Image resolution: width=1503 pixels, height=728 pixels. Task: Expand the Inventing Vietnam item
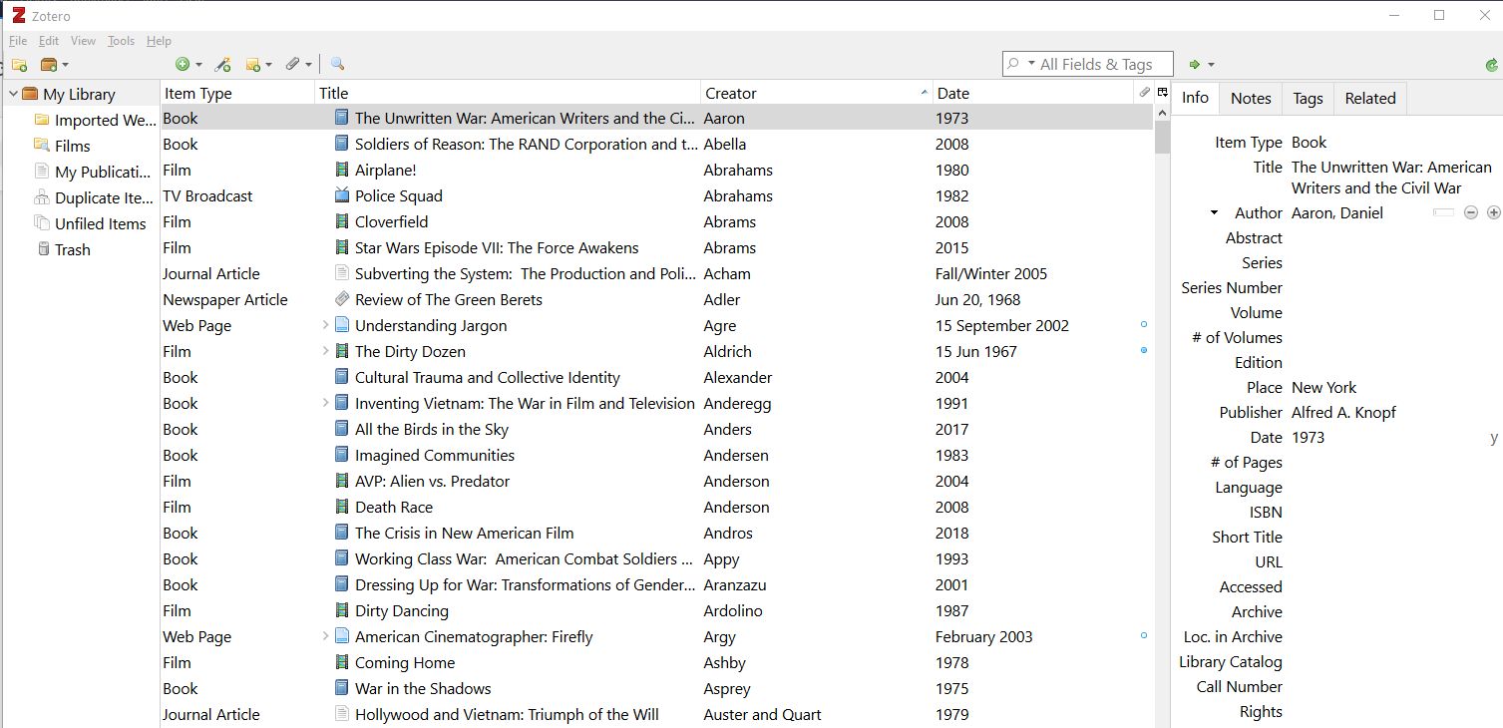click(325, 403)
